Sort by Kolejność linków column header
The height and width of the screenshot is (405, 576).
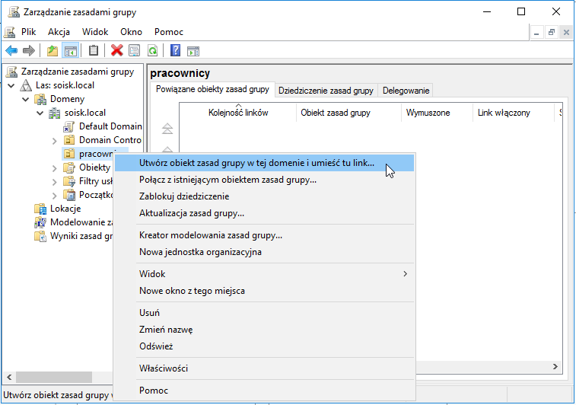click(x=238, y=113)
